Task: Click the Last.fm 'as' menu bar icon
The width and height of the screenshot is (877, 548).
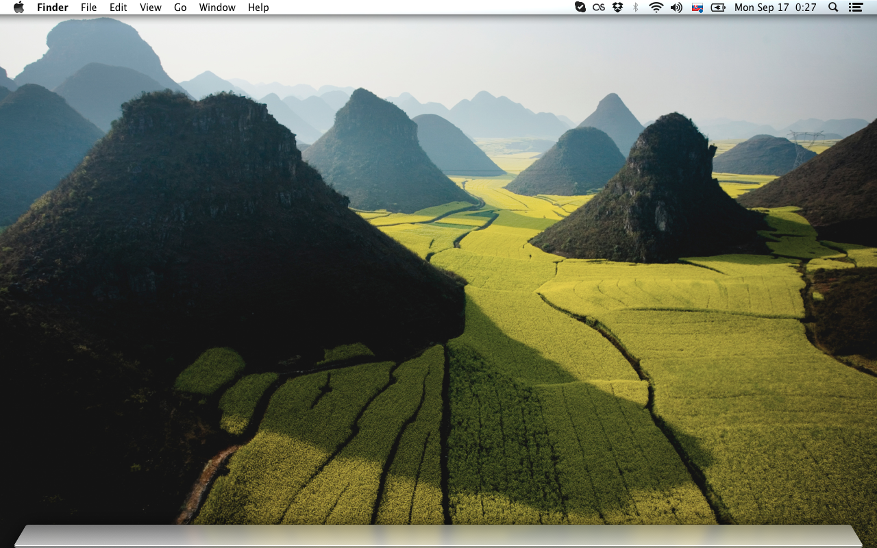Action: pos(599,8)
